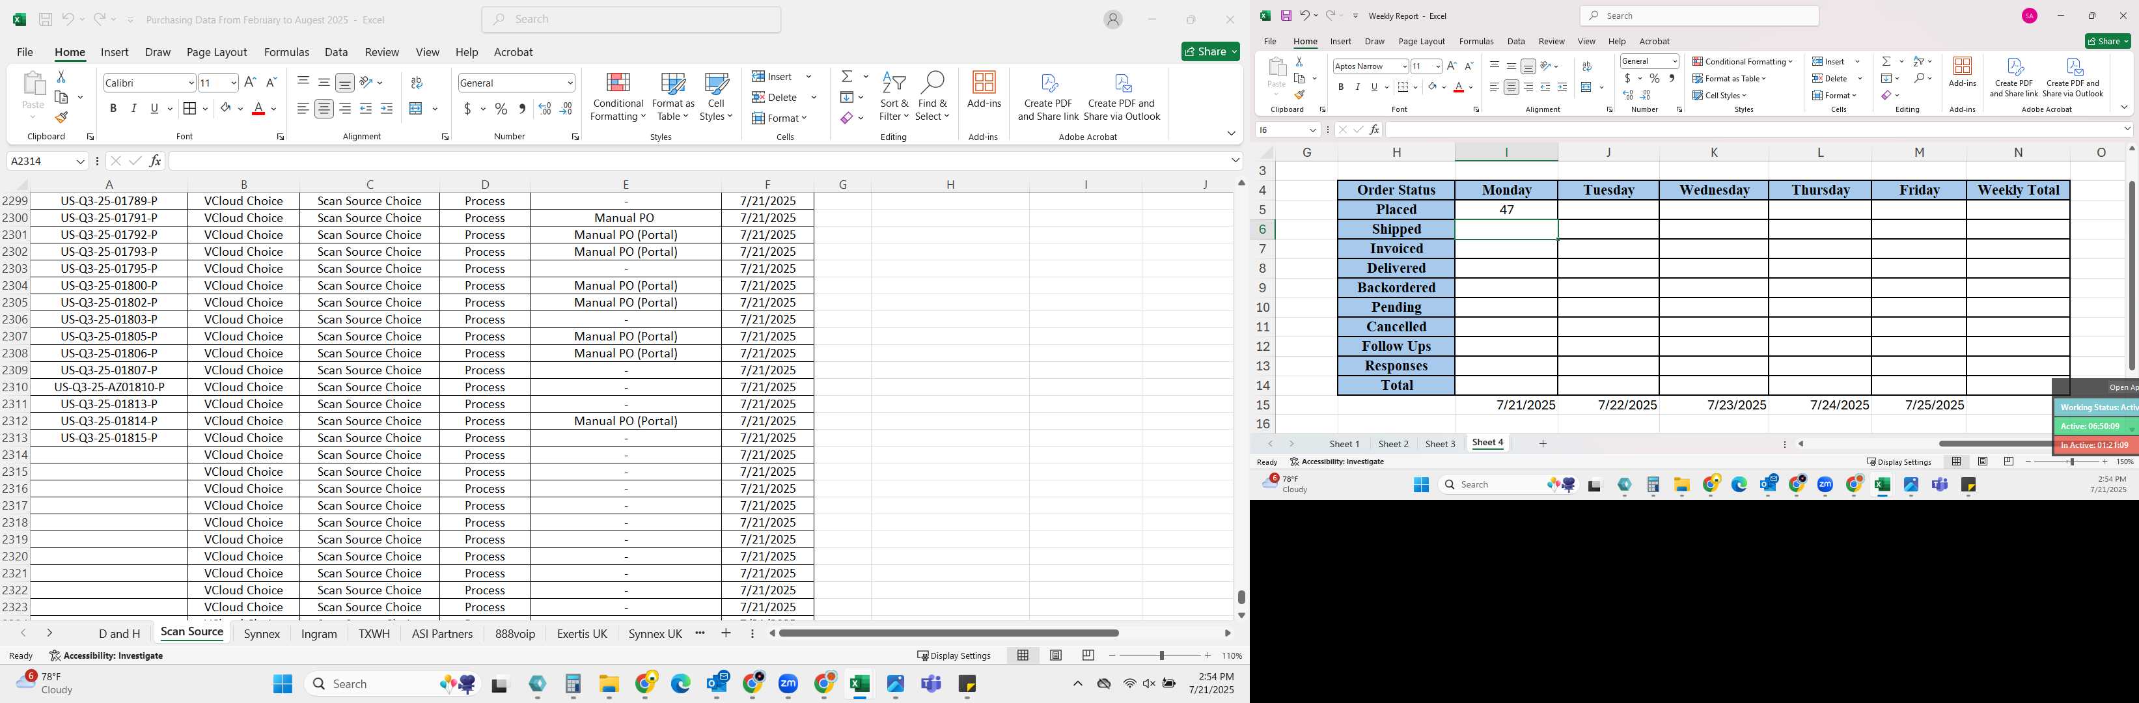Click Share button in Purchasing Data window

click(1211, 51)
